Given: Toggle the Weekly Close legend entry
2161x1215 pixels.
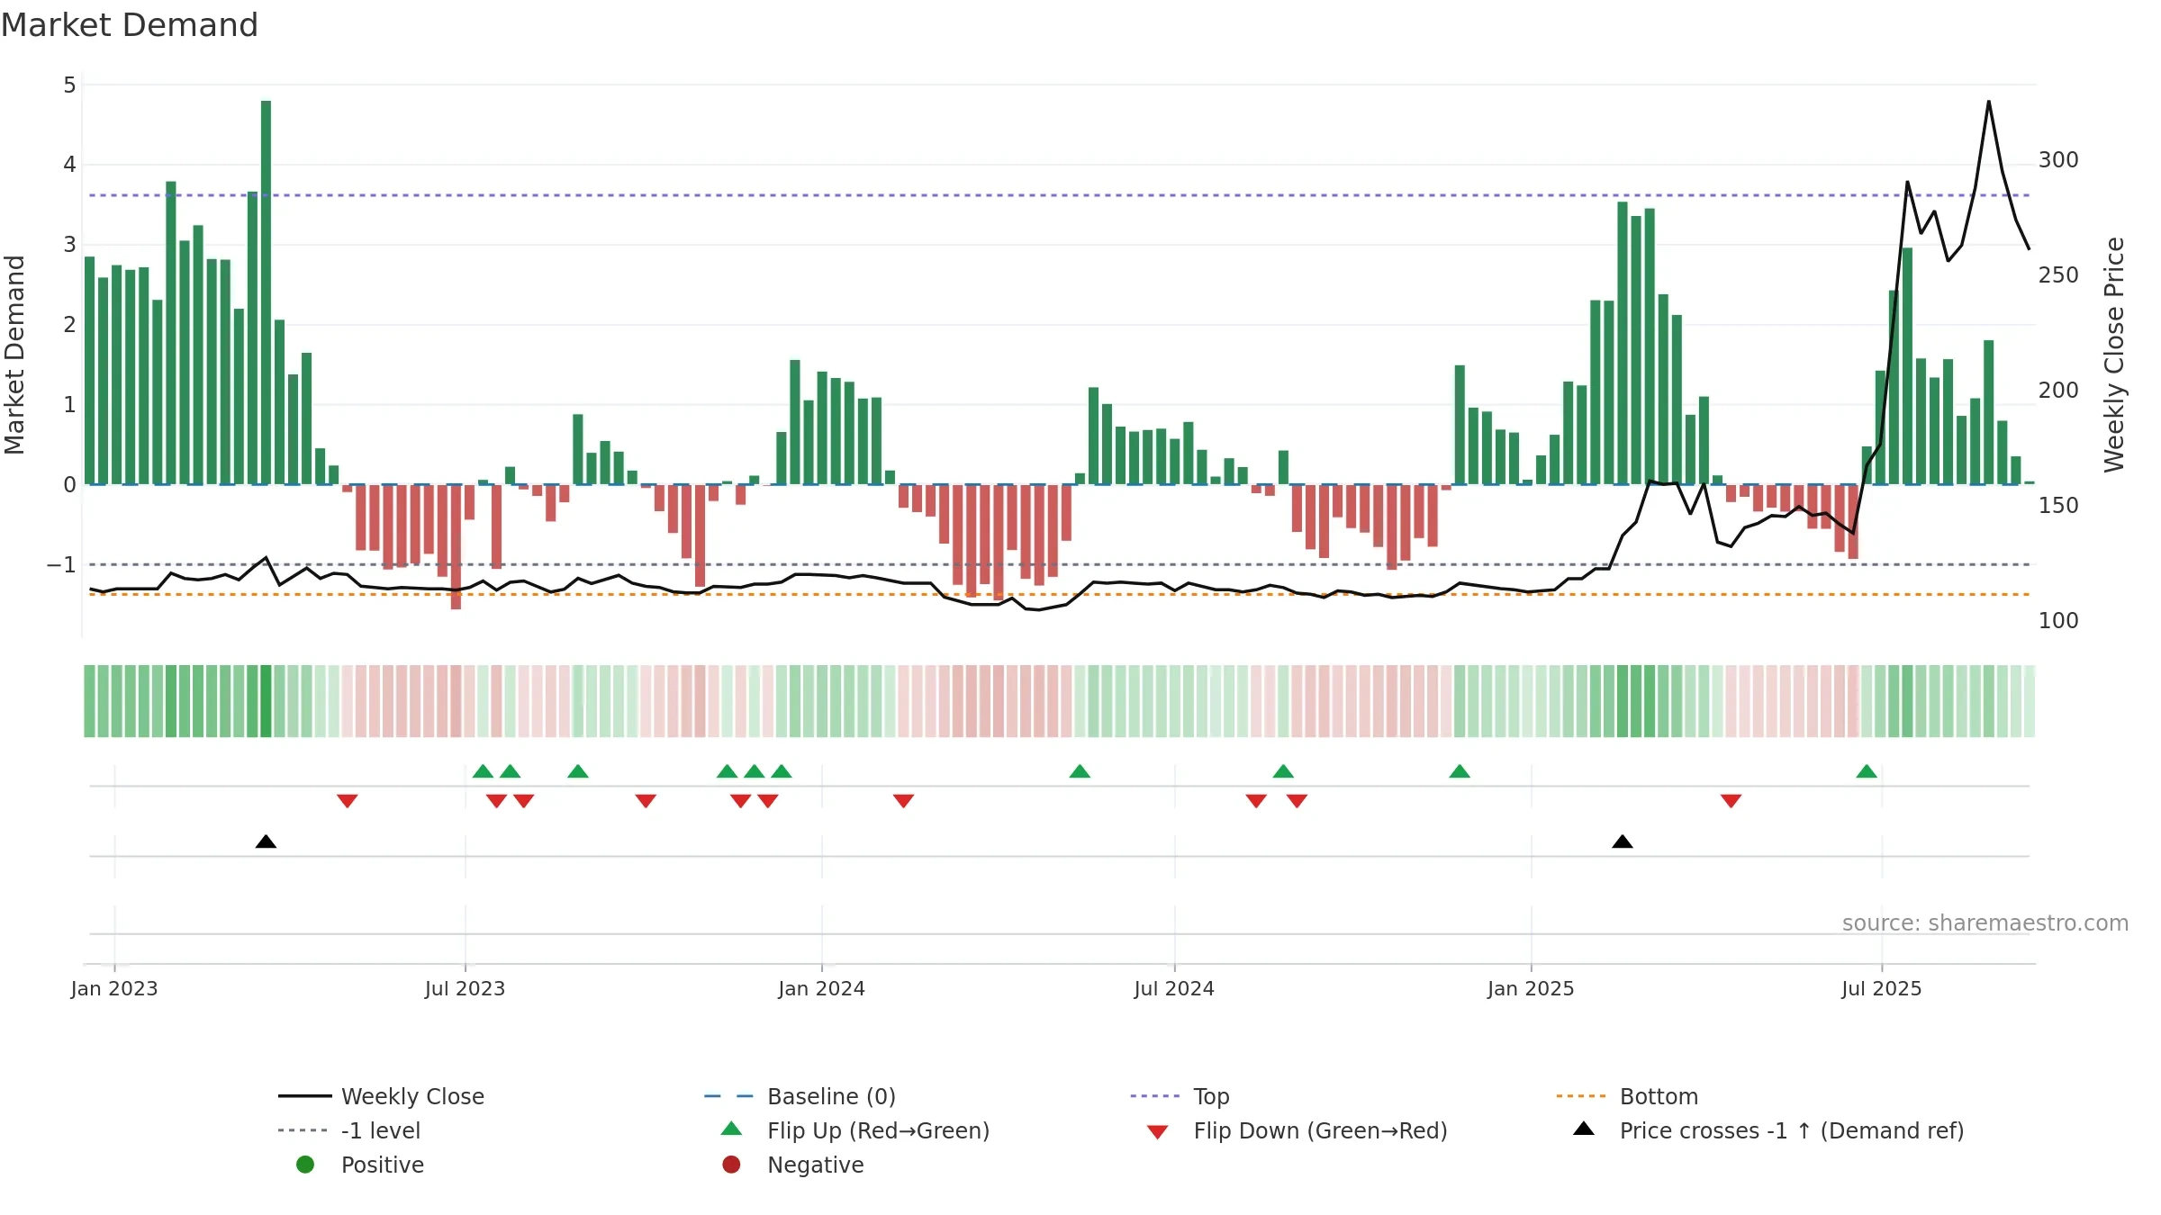Looking at the screenshot, I should click(x=382, y=1096).
